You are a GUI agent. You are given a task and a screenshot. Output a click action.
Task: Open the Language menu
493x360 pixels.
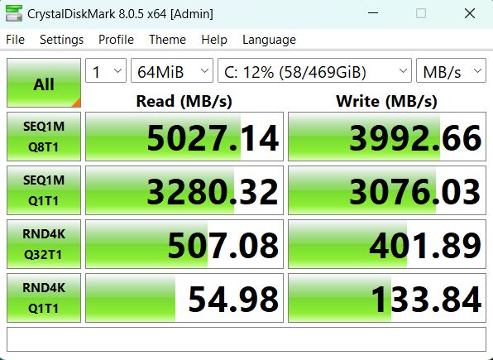click(269, 40)
